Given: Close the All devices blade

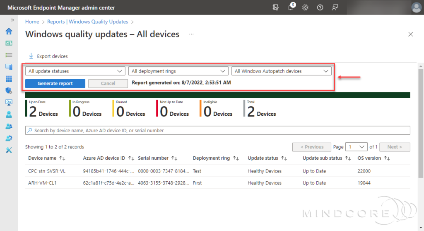Looking at the screenshot, I should 410,34.
